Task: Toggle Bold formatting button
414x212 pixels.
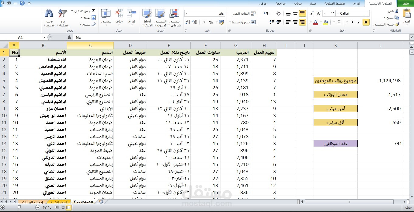Action: (x=366, y=22)
